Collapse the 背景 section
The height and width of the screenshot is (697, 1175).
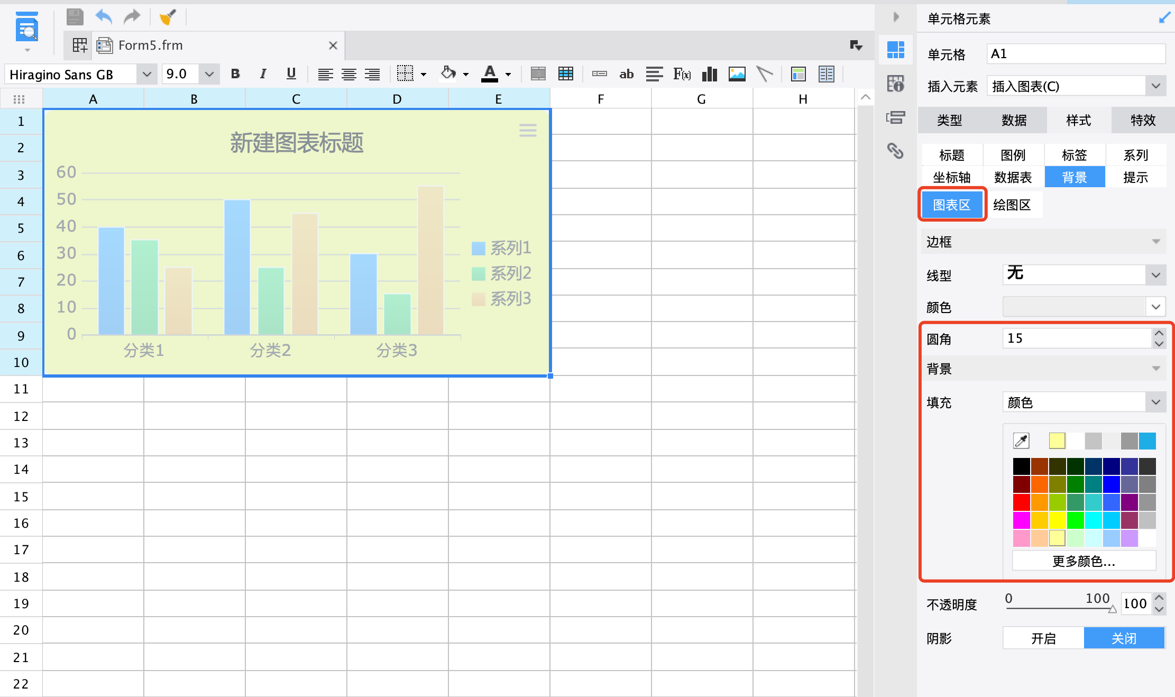1156,369
